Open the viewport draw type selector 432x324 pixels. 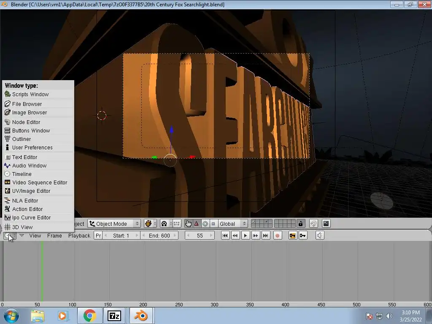[x=151, y=224]
